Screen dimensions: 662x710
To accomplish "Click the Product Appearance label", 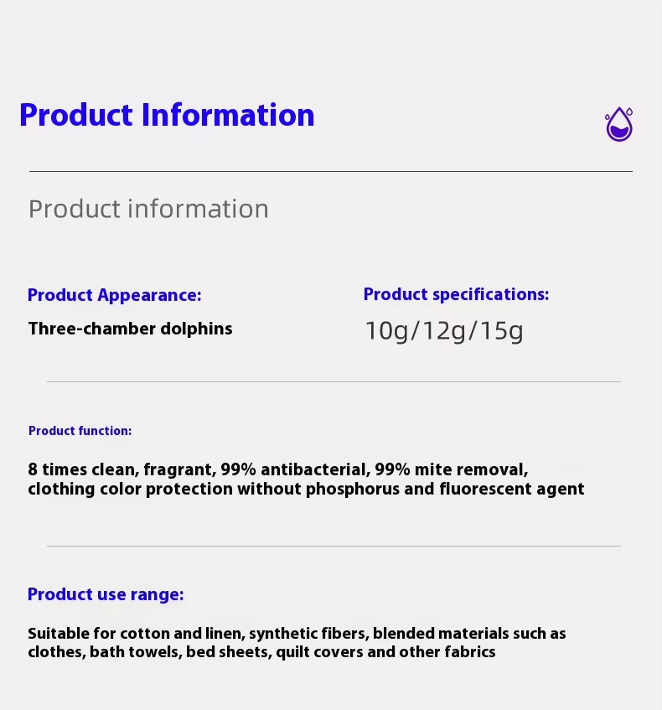I will pyautogui.click(x=115, y=295).
